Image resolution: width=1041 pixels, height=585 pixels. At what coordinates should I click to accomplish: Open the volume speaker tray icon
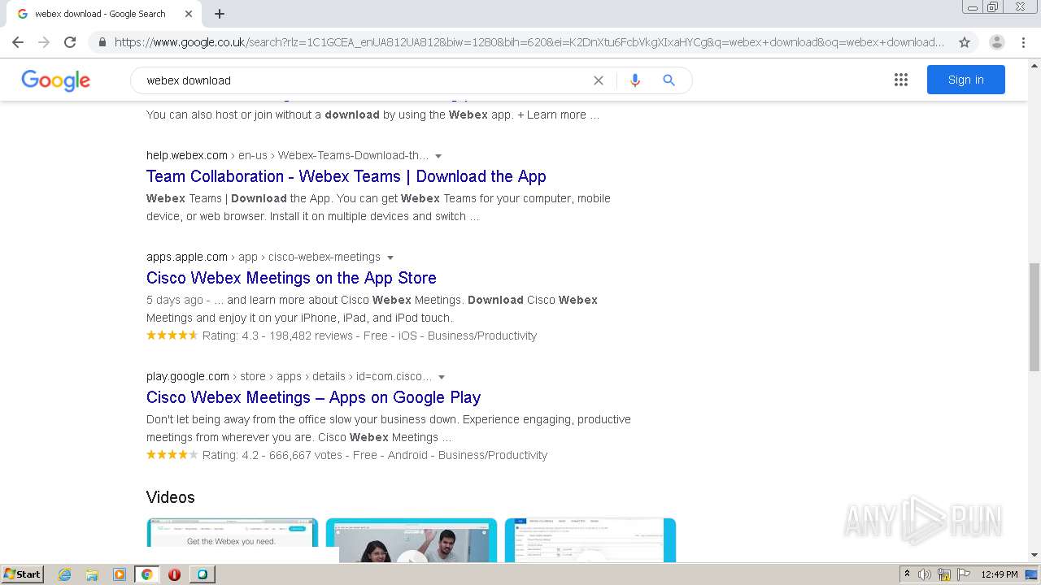click(x=925, y=574)
